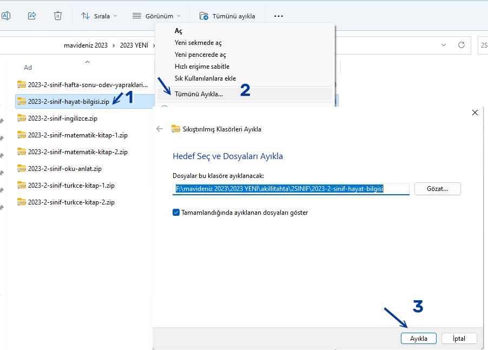Click the refresh icon beside the address bar
The image size is (488, 350).
461,45
